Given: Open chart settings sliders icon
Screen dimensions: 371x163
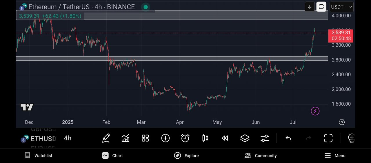Looking at the screenshot, I should tap(265, 138).
